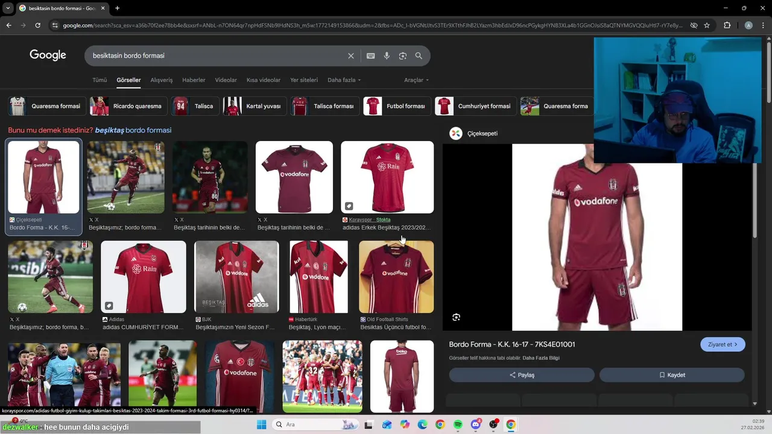Open OBS Studio from the taskbar
The width and height of the screenshot is (772, 434).
tap(493, 424)
